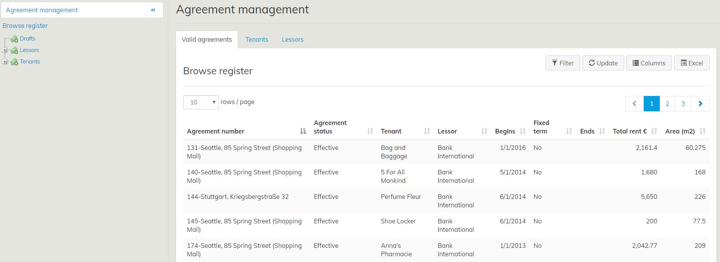The height and width of the screenshot is (262, 720).
Task: Open the Columns chooser
Action: (649, 63)
